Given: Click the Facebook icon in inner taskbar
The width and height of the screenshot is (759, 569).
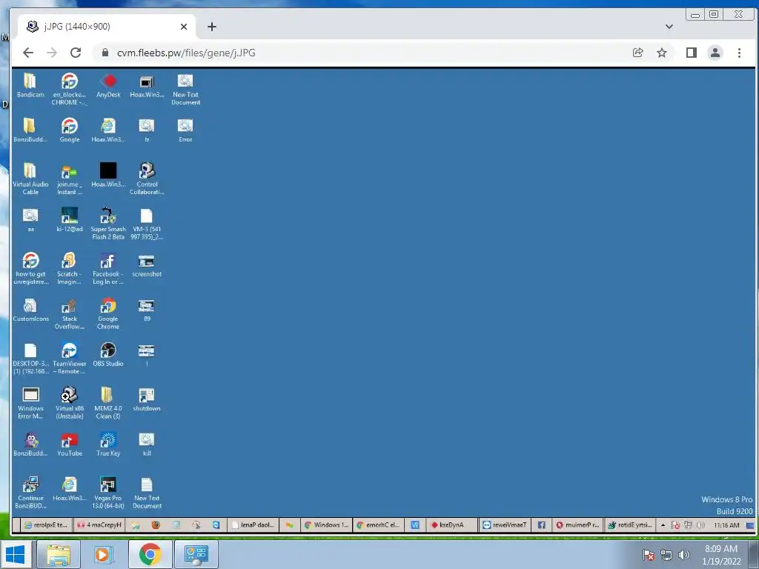Looking at the screenshot, I should click(541, 525).
